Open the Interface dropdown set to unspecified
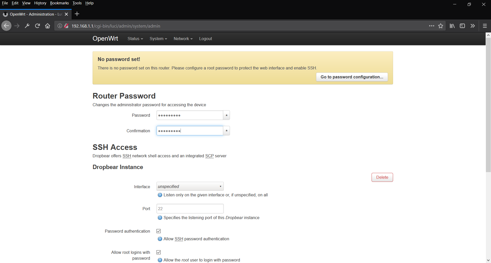The width and height of the screenshot is (491, 263). (190, 186)
